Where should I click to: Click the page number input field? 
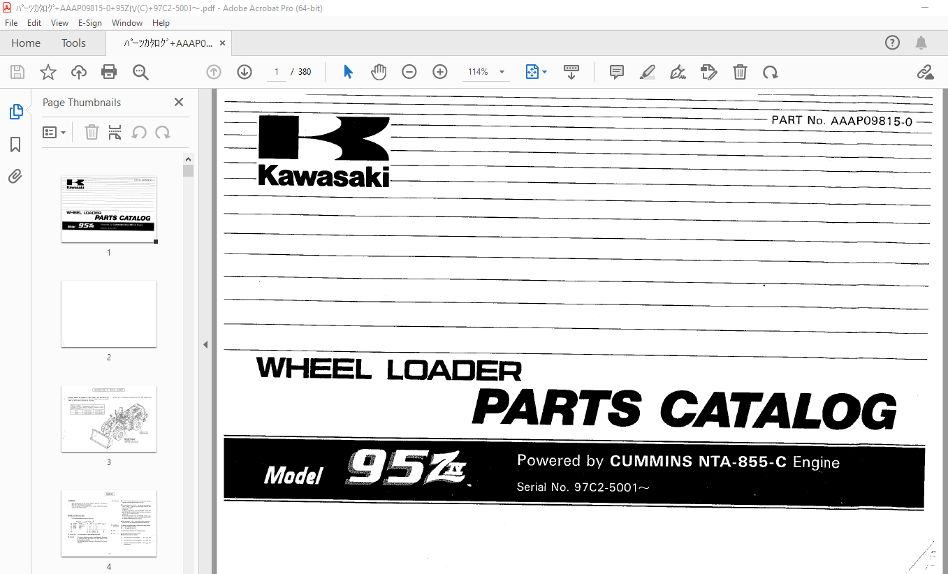pyautogui.click(x=276, y=72)
